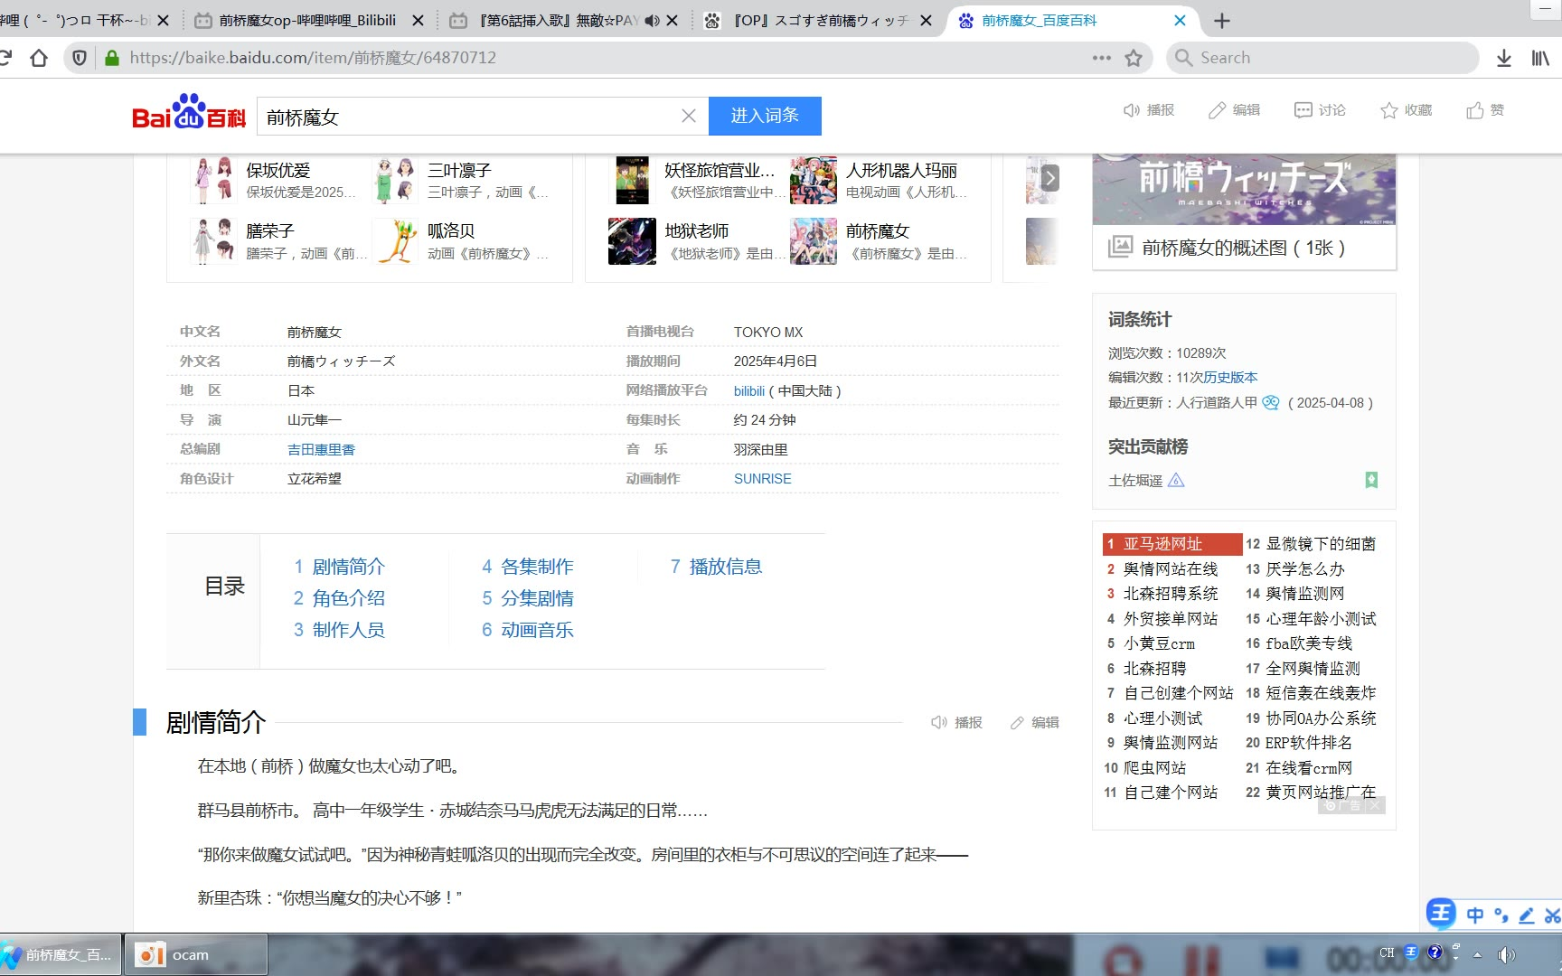Click the taskbar volume speaker icon
The height and width of the screenshot is (976, 1562).
tap(1506, 954)
